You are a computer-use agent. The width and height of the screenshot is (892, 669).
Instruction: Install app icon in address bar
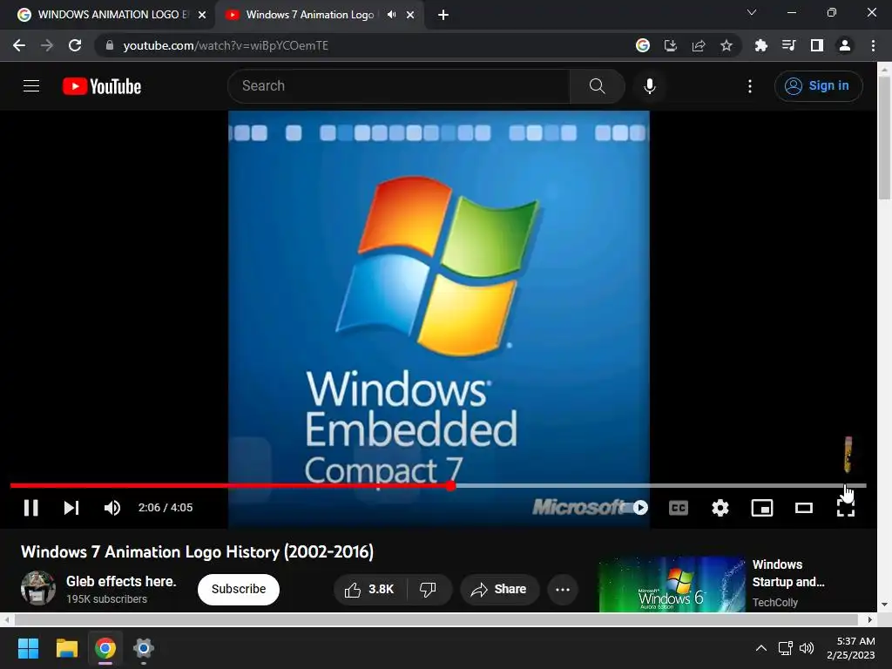(671, 45)
